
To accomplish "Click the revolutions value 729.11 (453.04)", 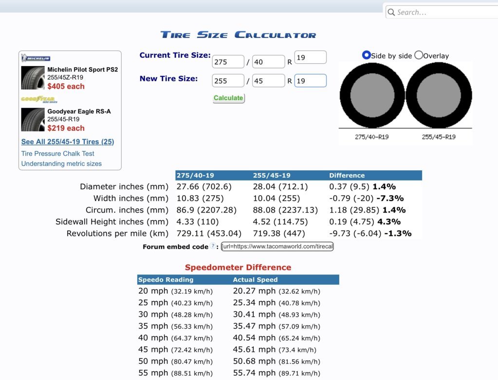I will coord(209,234).
